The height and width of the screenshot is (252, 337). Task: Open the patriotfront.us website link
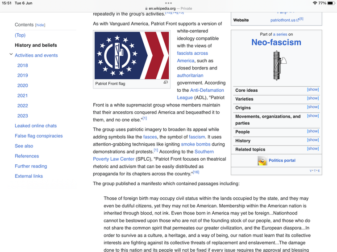tap(283, 20)
